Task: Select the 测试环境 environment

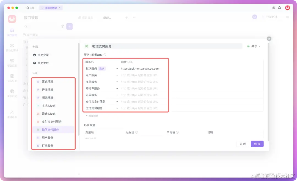Action: click(53, 98)
